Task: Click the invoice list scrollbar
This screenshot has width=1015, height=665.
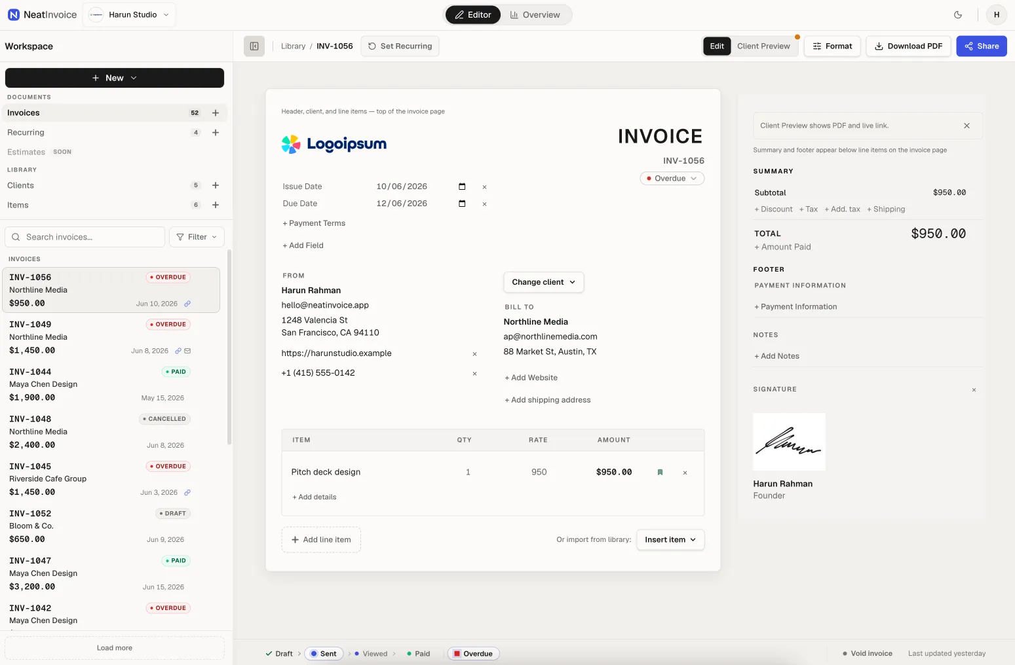Action: click(x=229, y=347)
